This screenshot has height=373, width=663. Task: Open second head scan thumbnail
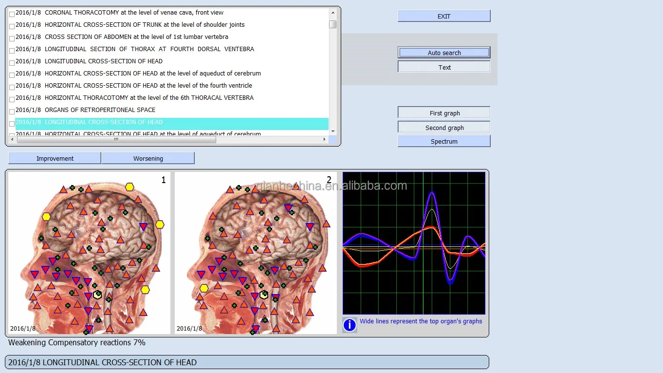coord(256,253)
